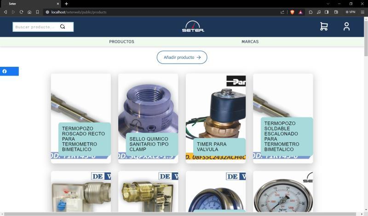This screenshot has width=368, height=216.
Task: Focus the Buscar producto search field
Action: [43, 27]
